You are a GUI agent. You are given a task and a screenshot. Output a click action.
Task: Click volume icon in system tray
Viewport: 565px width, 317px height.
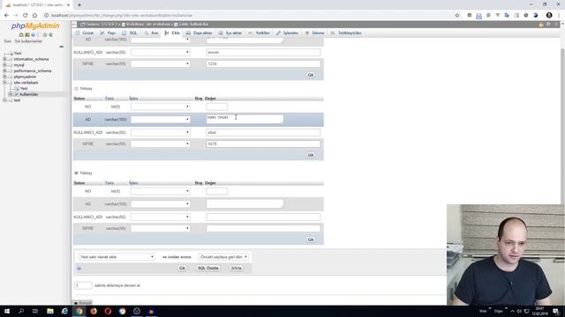(x=519, y=311)
